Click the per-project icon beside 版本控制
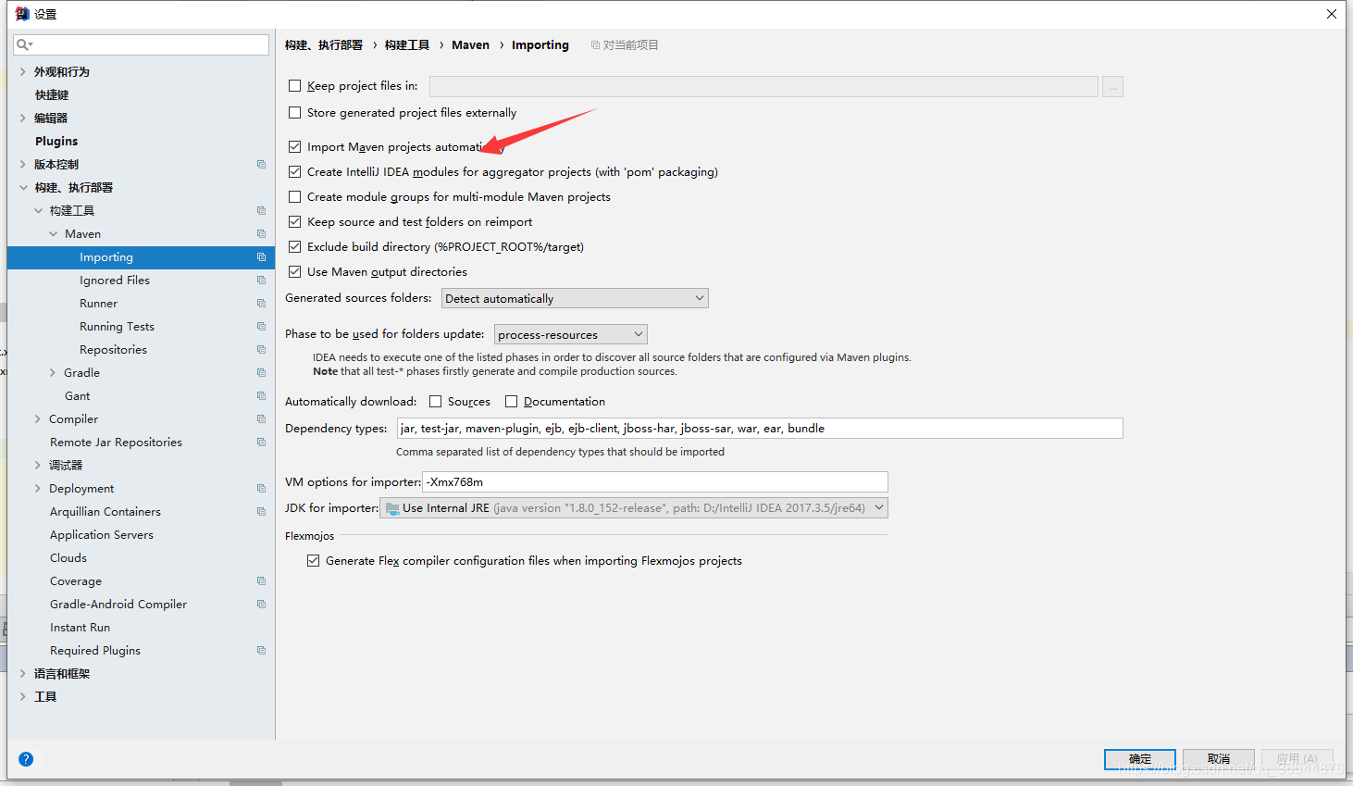The image size is (1353, 786). (x=261, y=165)
